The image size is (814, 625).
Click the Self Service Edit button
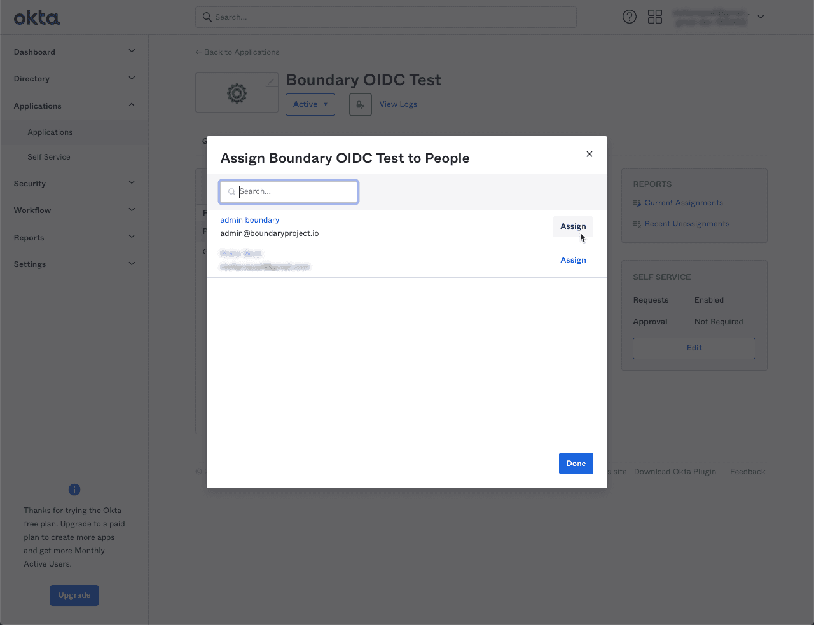coord(694,348)
